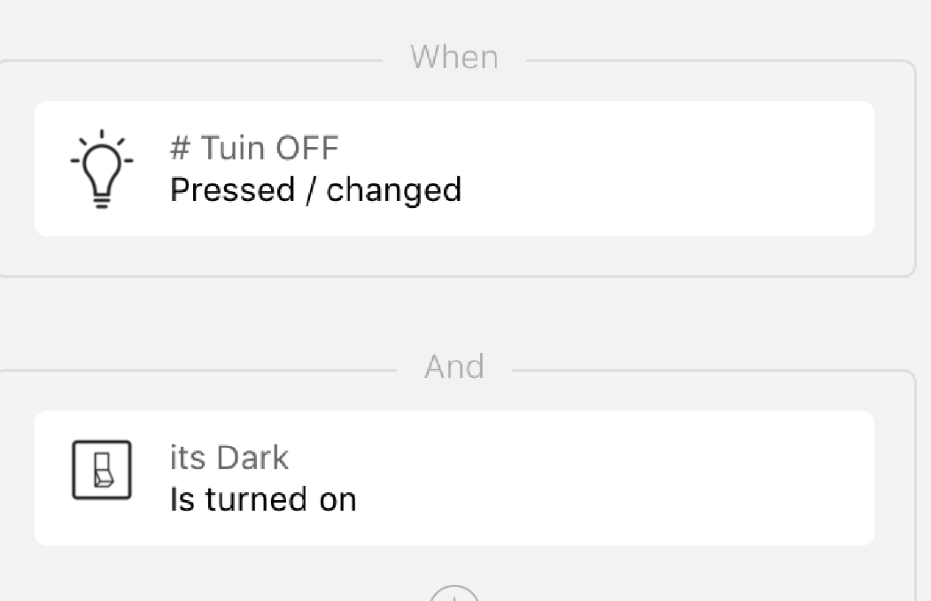Click the hash symbol before Tuin

(180, 148)
